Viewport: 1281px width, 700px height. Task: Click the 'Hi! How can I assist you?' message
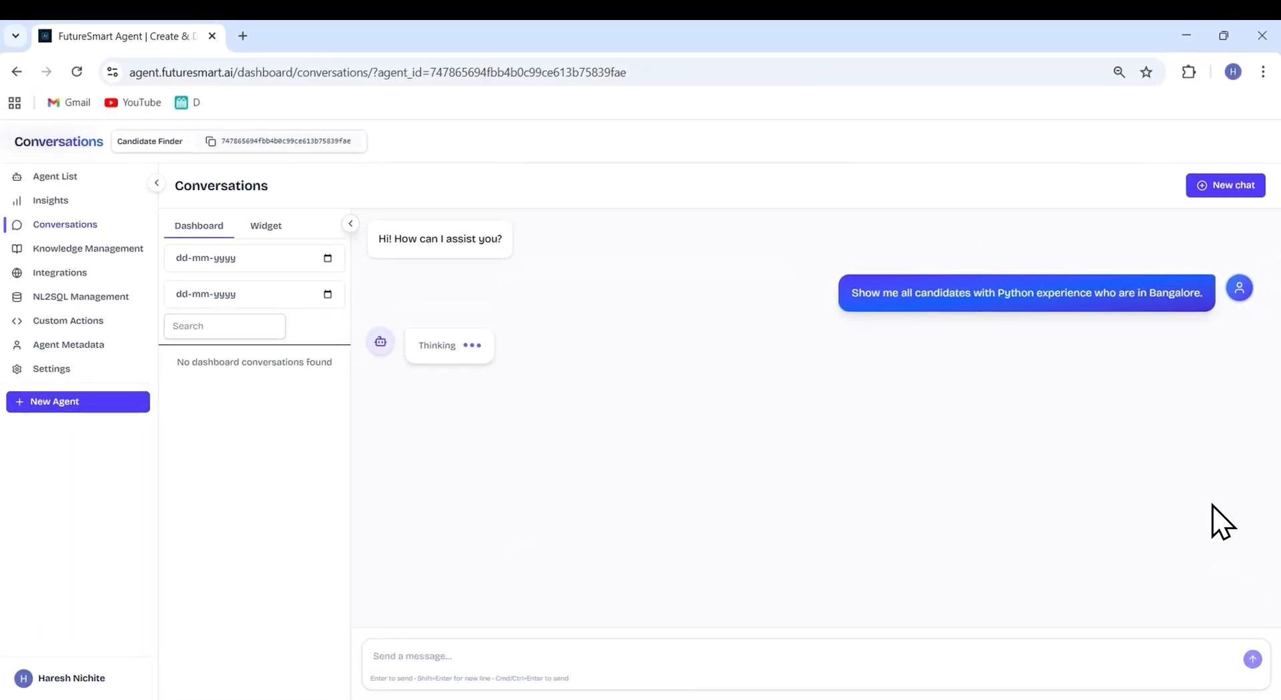pyautogui.click(x=440, y=239)
